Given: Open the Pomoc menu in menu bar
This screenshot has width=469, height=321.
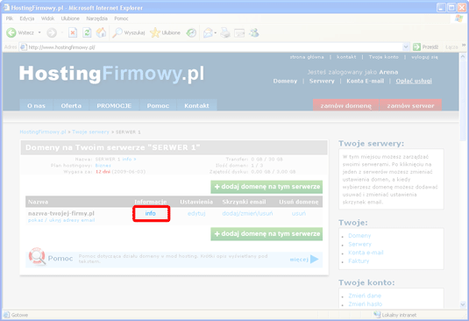Looking at the screenshot, I should pos(121,18).
